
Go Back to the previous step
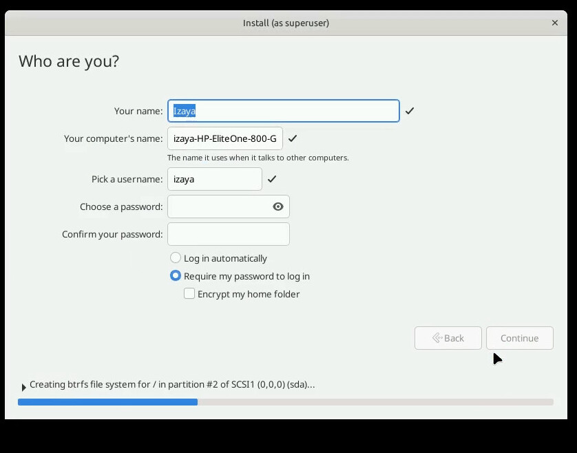pos(448,338)
